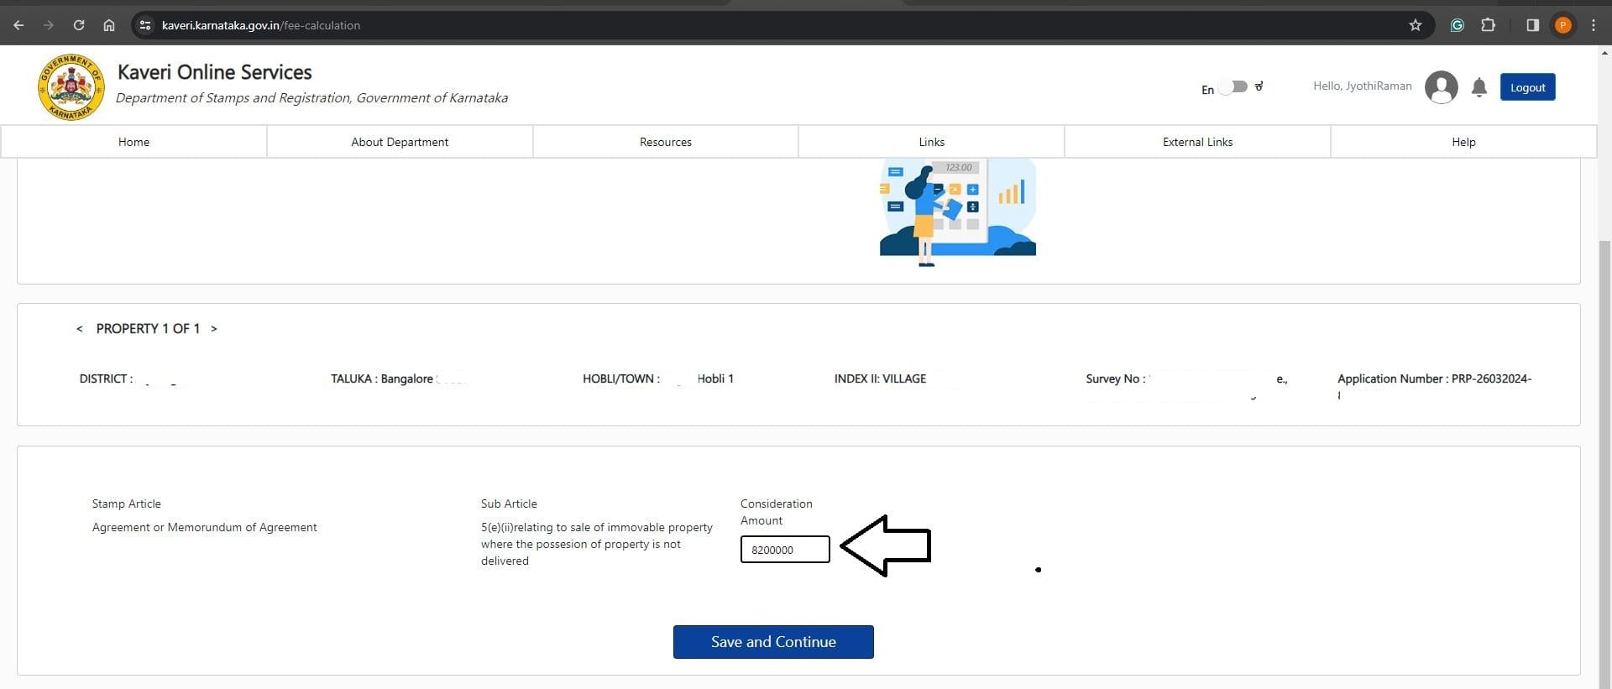Go to the previous property arrow
Screen dimensions: 1612x689
80,329
